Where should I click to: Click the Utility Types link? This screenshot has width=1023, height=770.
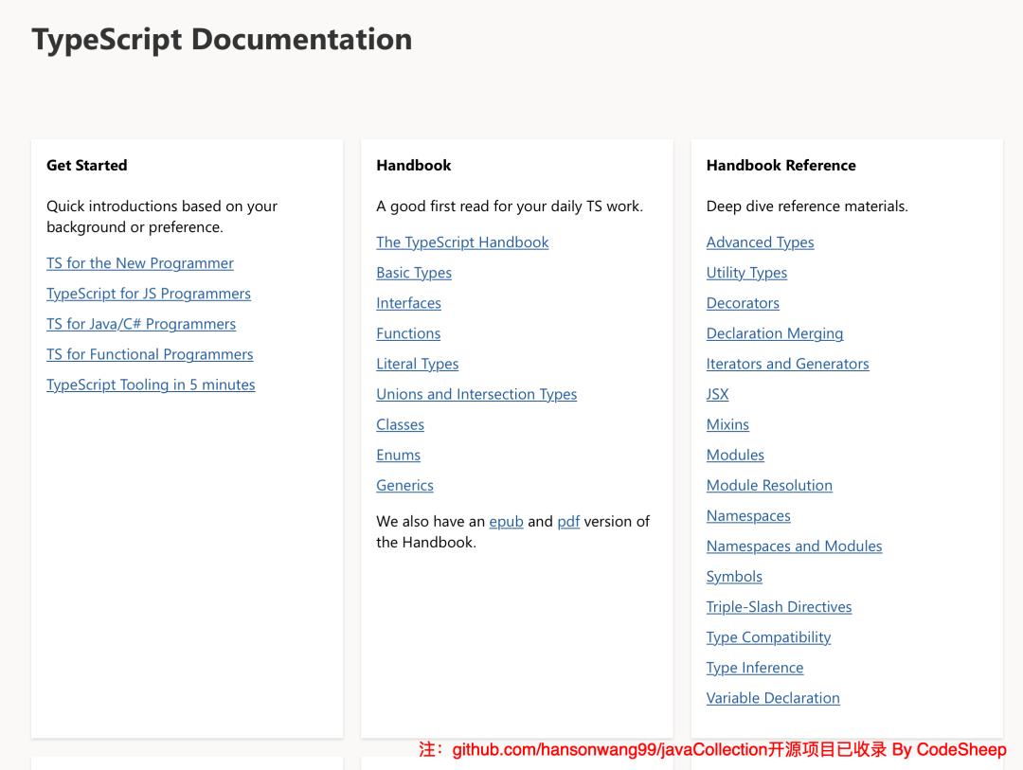[746, 273]
